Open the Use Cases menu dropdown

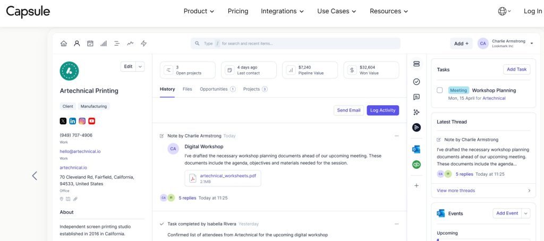pyautogui.click(x=336, y=11)
